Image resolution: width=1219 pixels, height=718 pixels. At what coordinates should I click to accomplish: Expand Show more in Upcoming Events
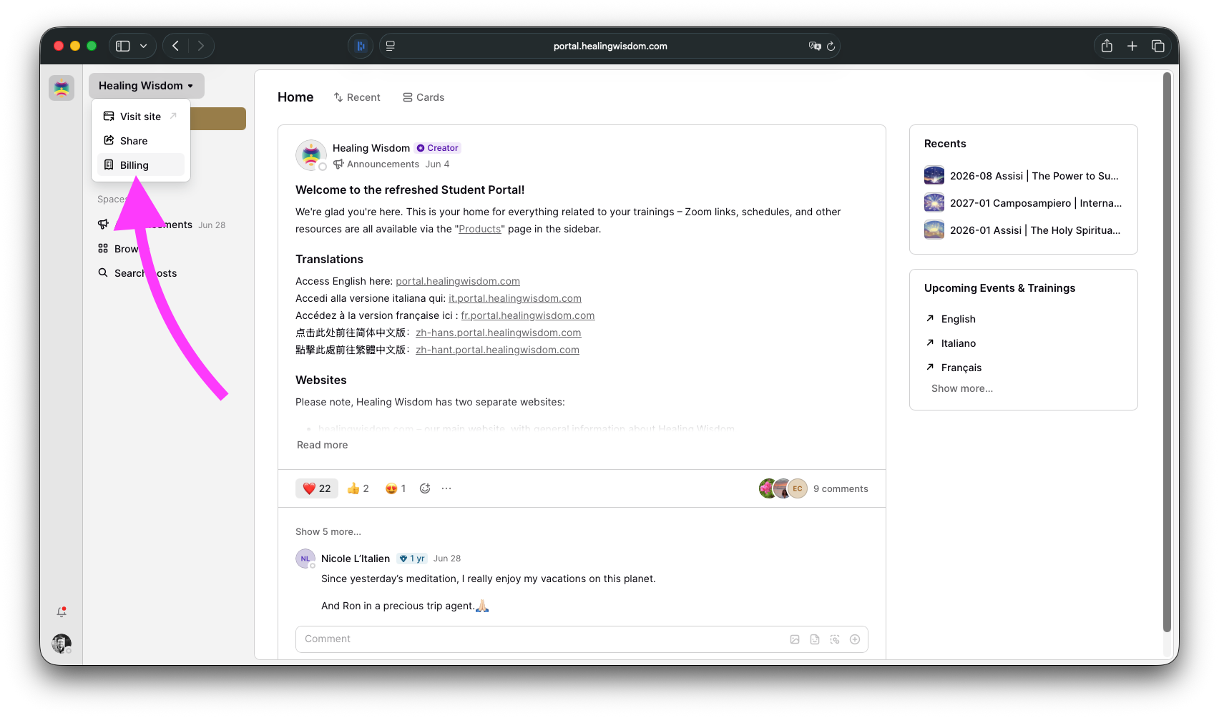tap(962, 389)
